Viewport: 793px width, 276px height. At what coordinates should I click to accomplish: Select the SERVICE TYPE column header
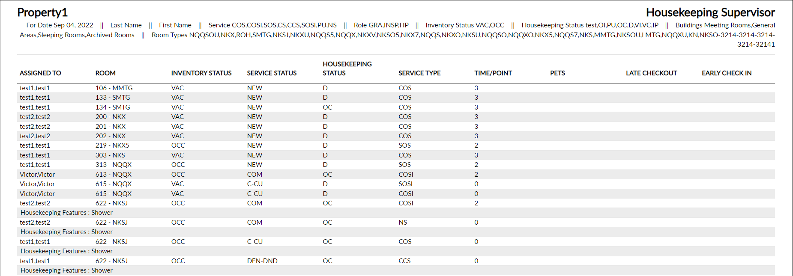tap(419, 73)
